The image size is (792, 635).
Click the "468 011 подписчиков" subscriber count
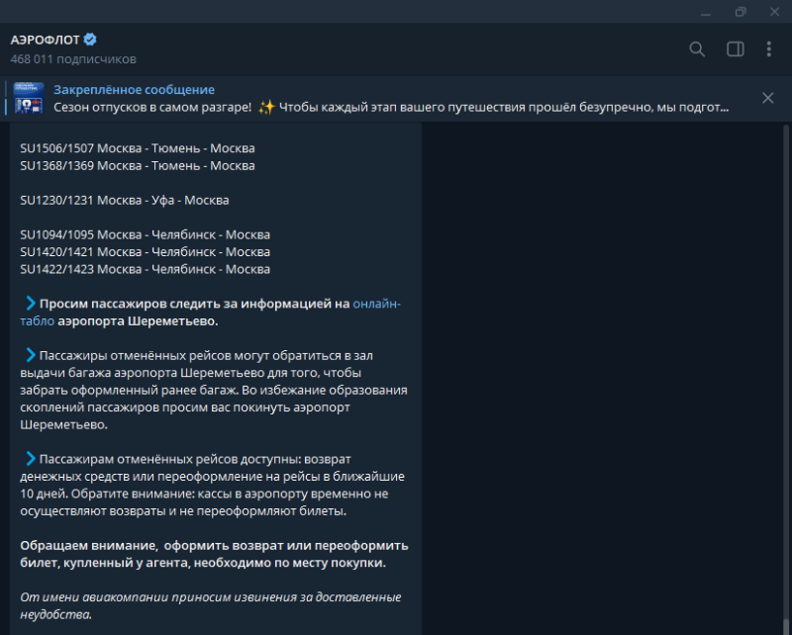tap(73, 59)
